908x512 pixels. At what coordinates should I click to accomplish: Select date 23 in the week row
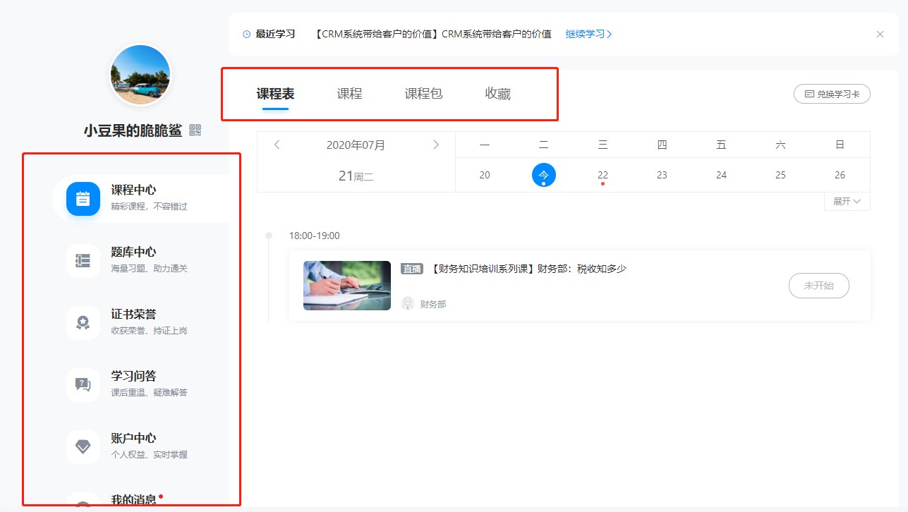click(662, 175)
